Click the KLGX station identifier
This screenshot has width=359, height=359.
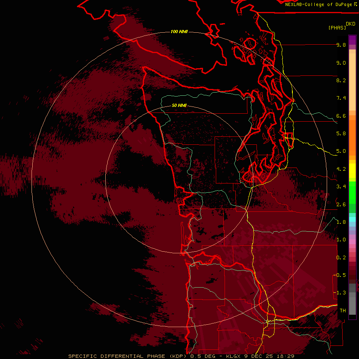234,356
